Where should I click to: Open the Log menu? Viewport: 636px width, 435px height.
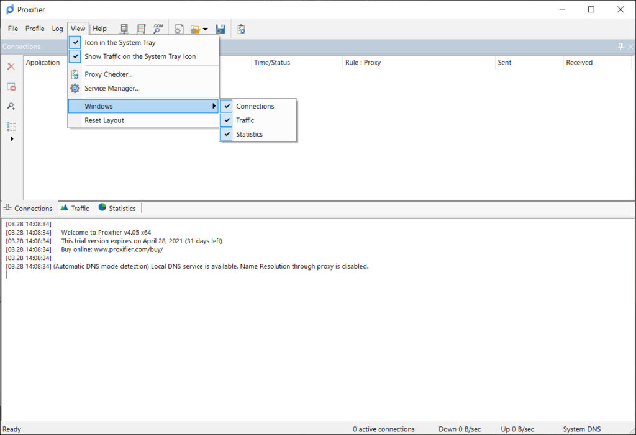tap(57, 29)
